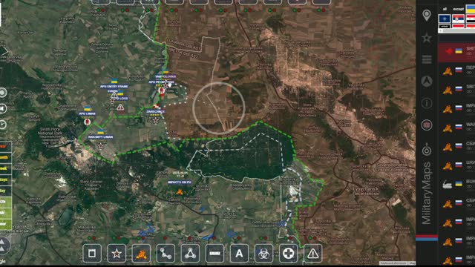This screenshot has width=475, height=267.
Task: Click the clock history icon on left edge
Action: click(3, 125)
